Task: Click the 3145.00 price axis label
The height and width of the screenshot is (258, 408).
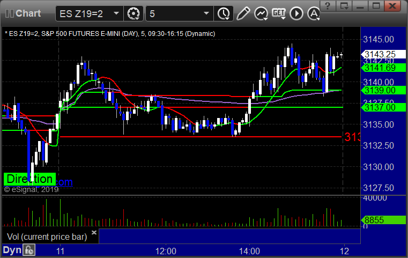Action: [379, 40]
